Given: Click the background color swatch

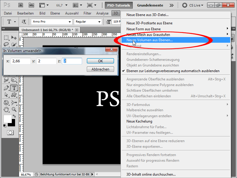Looking at the screenshot, I should [x=13, y=124].
